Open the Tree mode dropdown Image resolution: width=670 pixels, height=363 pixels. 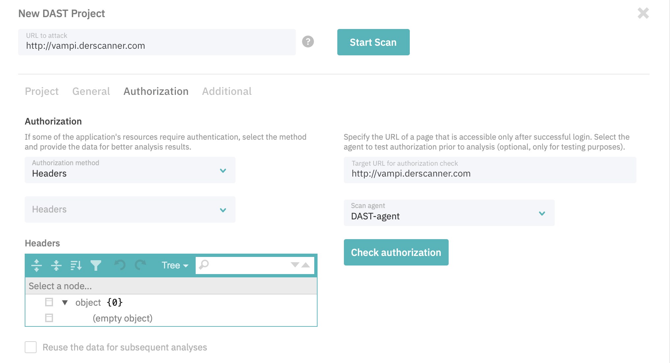coord(175,265)
